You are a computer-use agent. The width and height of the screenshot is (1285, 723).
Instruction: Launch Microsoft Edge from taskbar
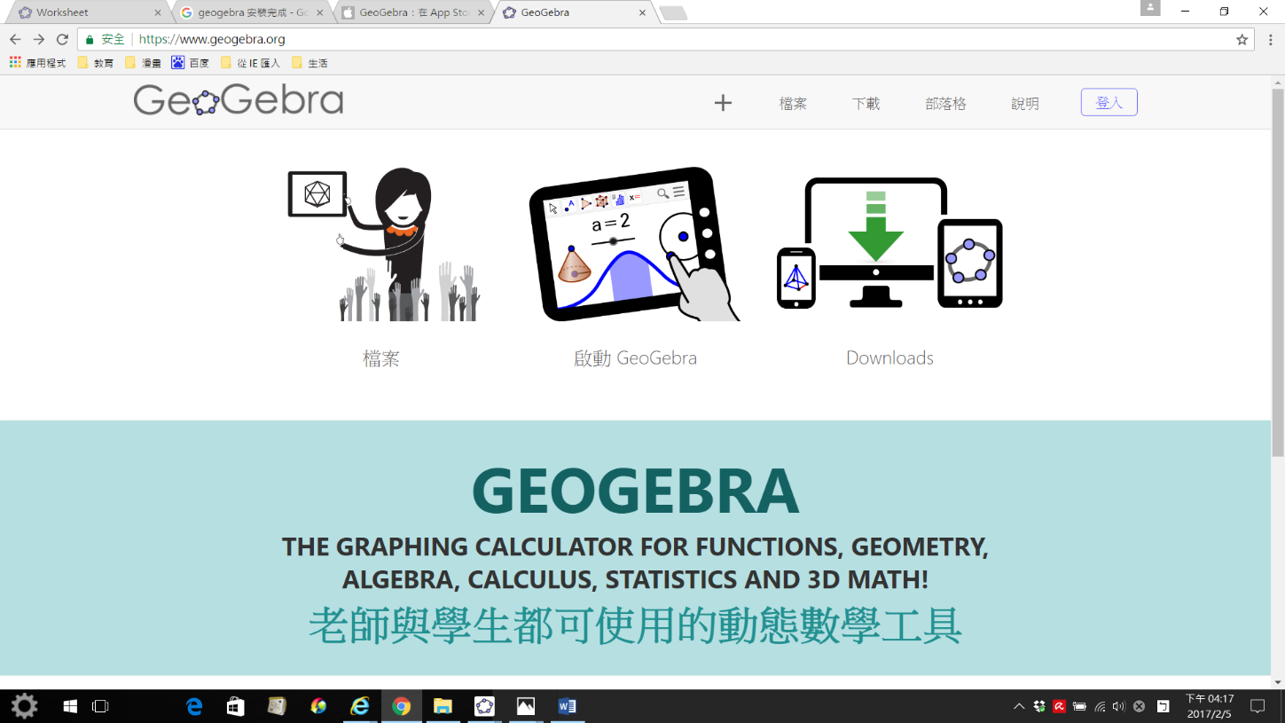194,706
